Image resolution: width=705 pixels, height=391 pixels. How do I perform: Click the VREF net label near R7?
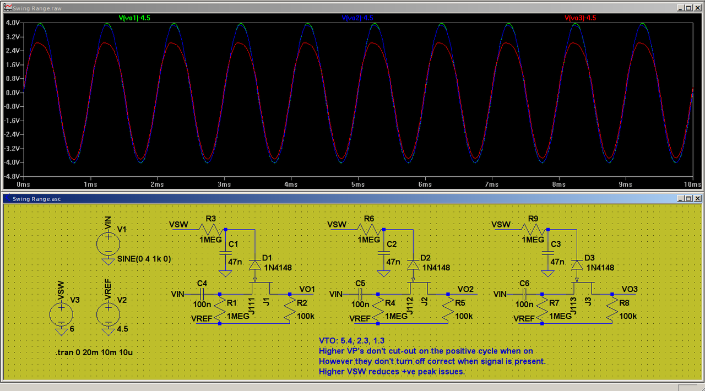tap(524, 319)
